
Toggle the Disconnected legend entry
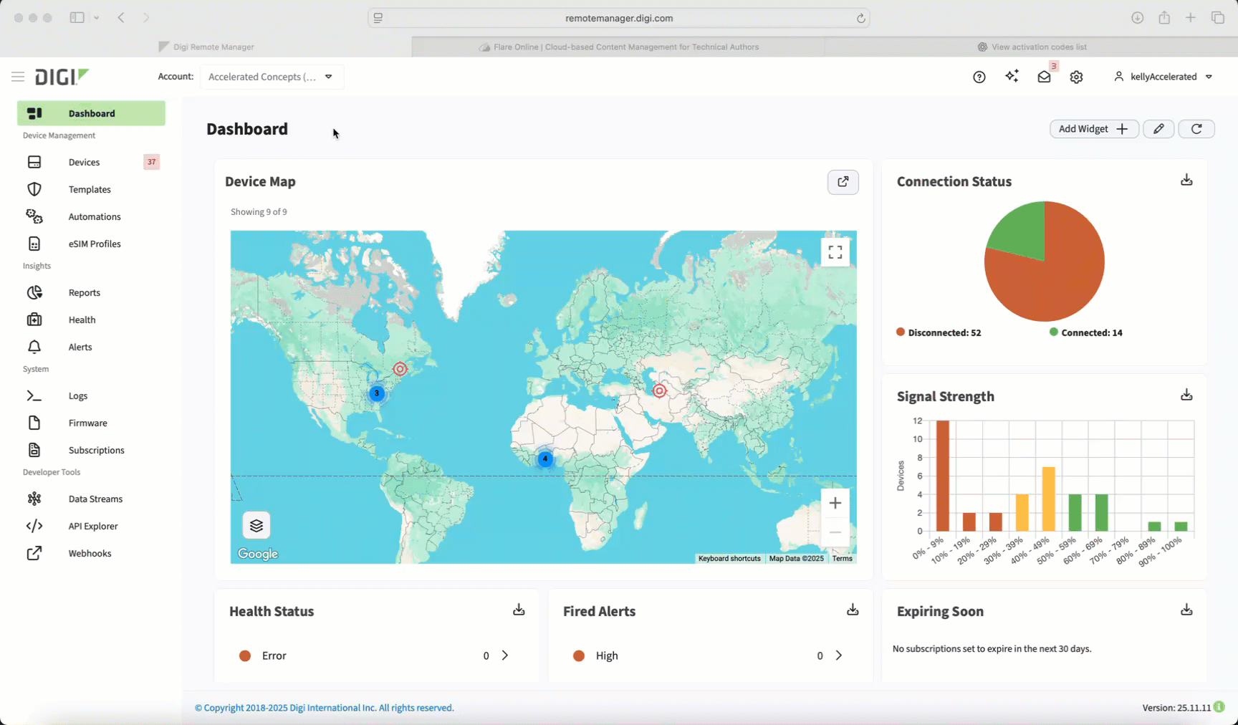pyautogui.click(x=939, y=333)
